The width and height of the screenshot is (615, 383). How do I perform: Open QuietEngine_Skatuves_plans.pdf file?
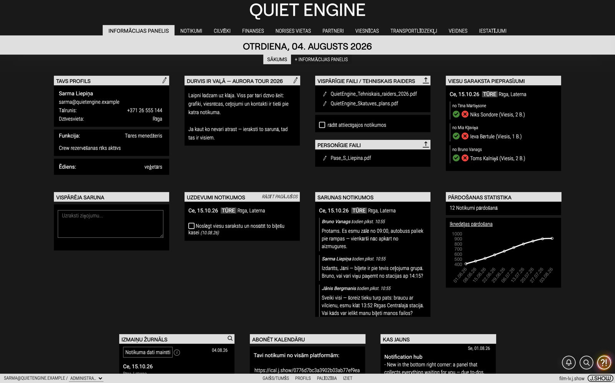tap(364, 103)
